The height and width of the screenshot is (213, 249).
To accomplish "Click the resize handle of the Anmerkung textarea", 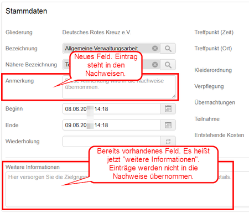I will point(174,96).
